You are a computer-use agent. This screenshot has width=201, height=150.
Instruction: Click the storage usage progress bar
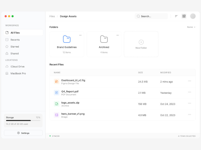click(x=23, y=120)
